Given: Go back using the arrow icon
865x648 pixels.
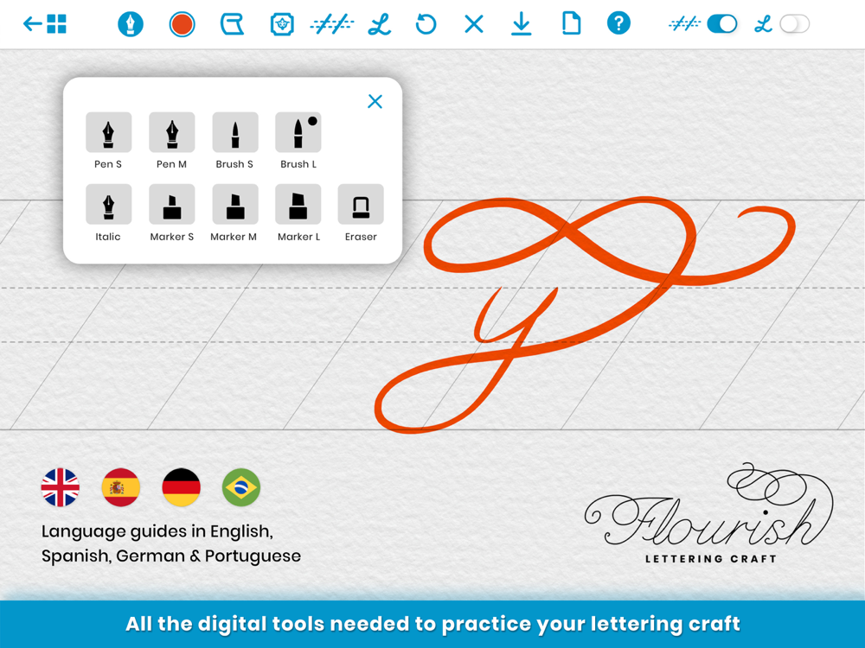Looking at the screenshot, I should 32,23.
